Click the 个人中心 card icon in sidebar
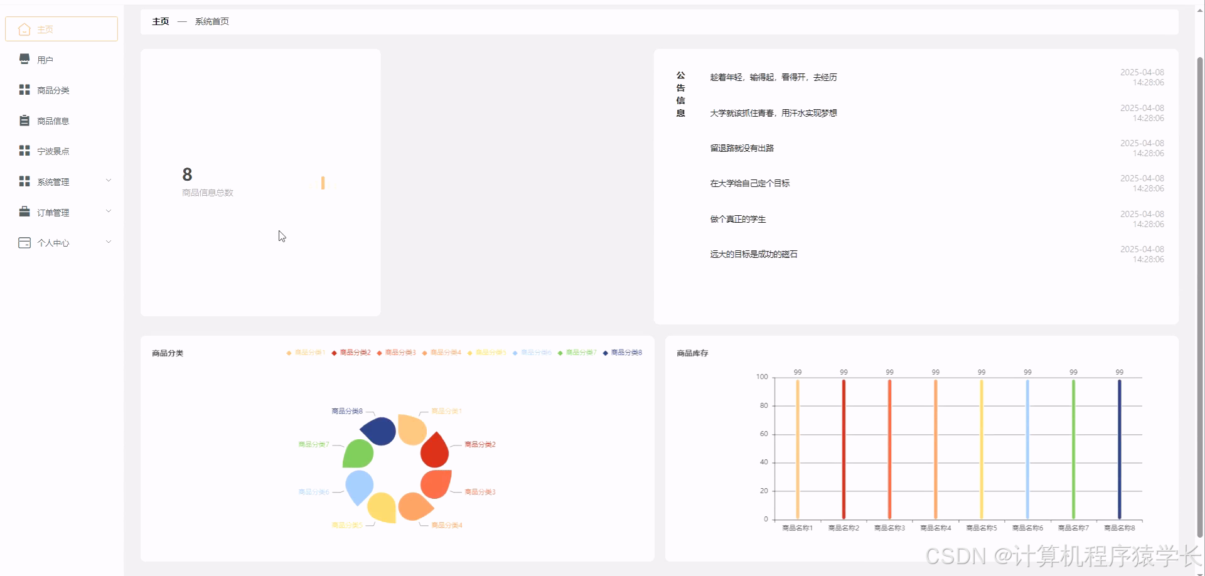This screenshot has height=576, width=1205. click(x=24, y=242)
